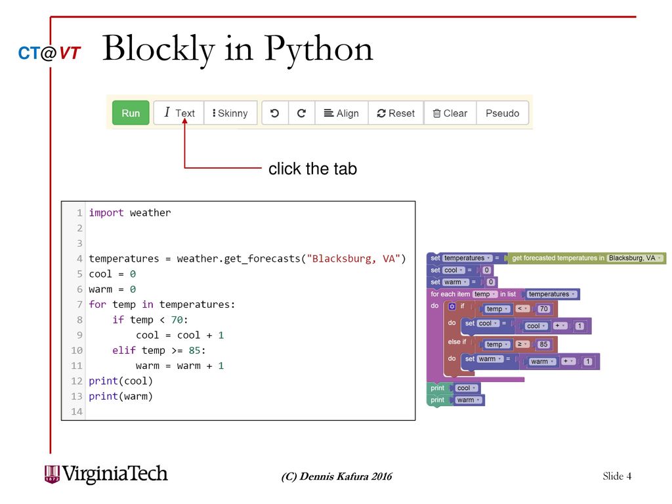Open the plus operator dropdown in the cool + 1 block

click(x=560, y=325)
